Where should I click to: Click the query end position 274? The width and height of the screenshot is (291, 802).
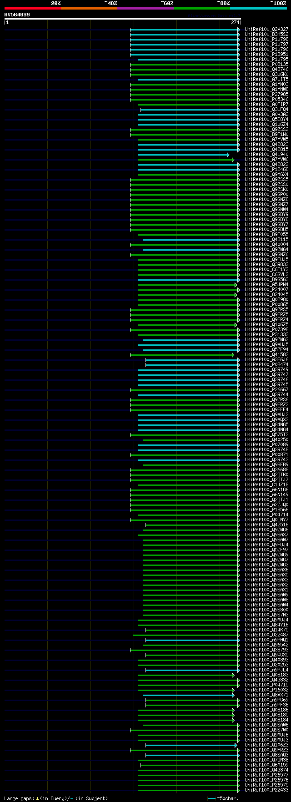pyautogui.click(x=235, y=22)
